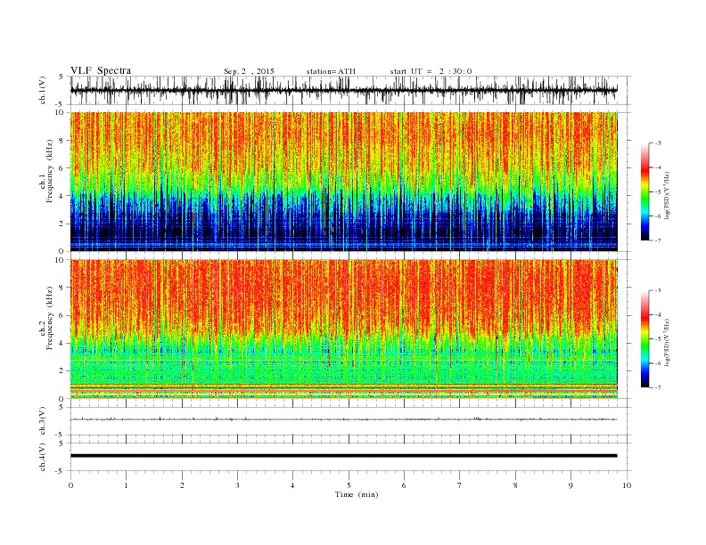Click inside the ch.2 spectrogram panel
This screenshot has width=706, height=545.
[343, 329]
